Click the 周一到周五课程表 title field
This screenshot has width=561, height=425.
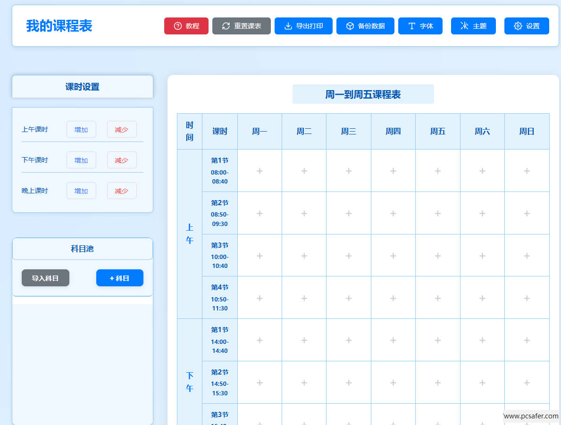point(363,94)
